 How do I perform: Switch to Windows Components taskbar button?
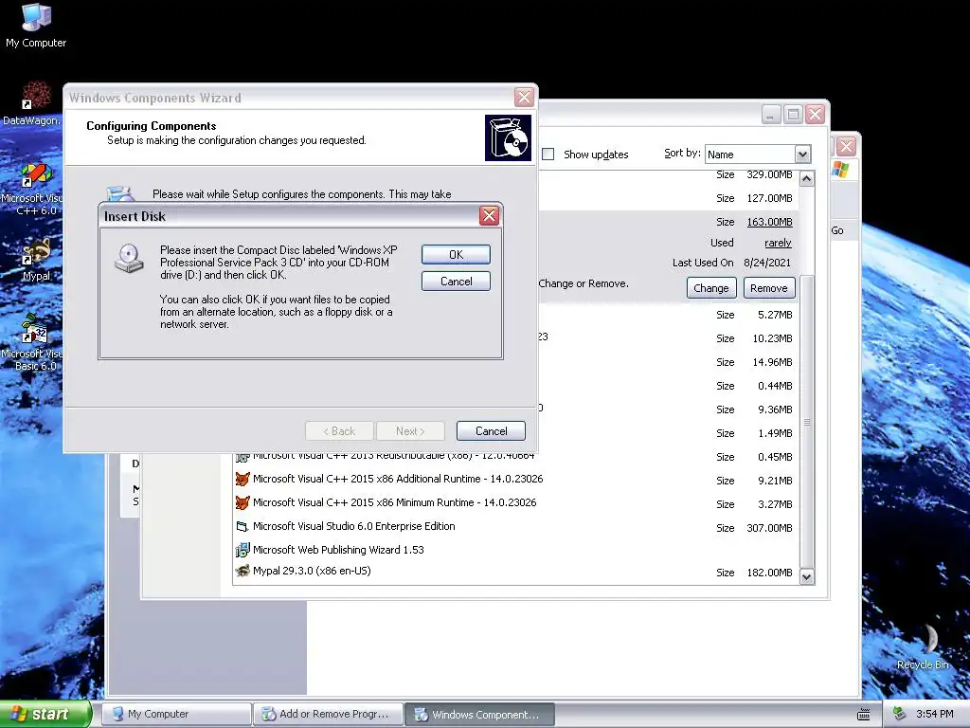coord(480,714)
